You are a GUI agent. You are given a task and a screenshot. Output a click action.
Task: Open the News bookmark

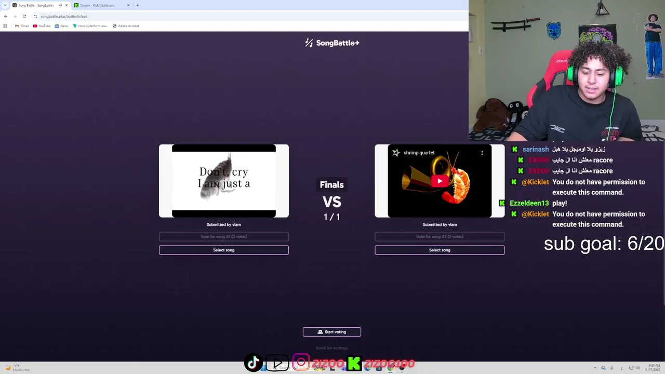click(61, 25)
